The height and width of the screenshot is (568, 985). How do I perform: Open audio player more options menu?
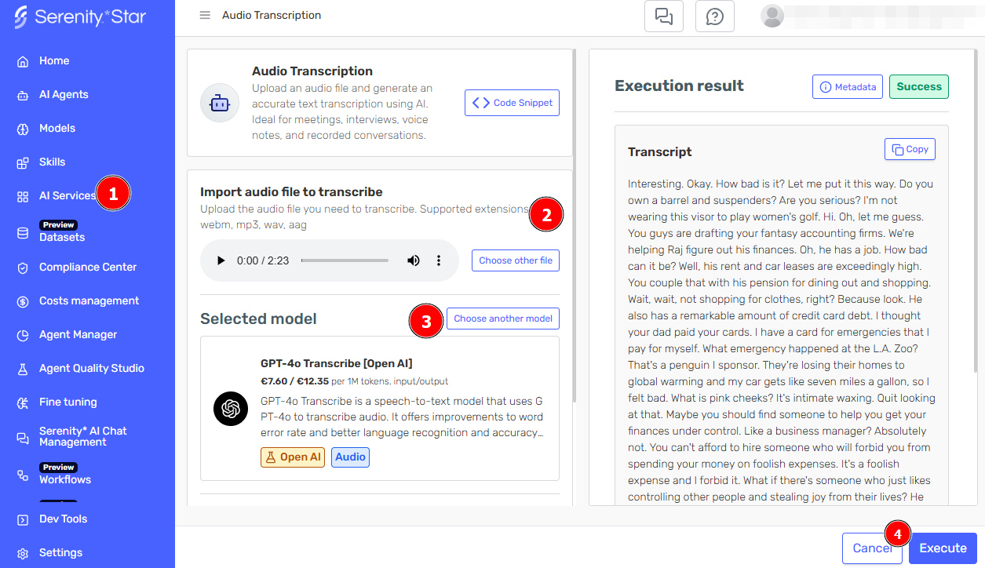[x=439, y=260]
